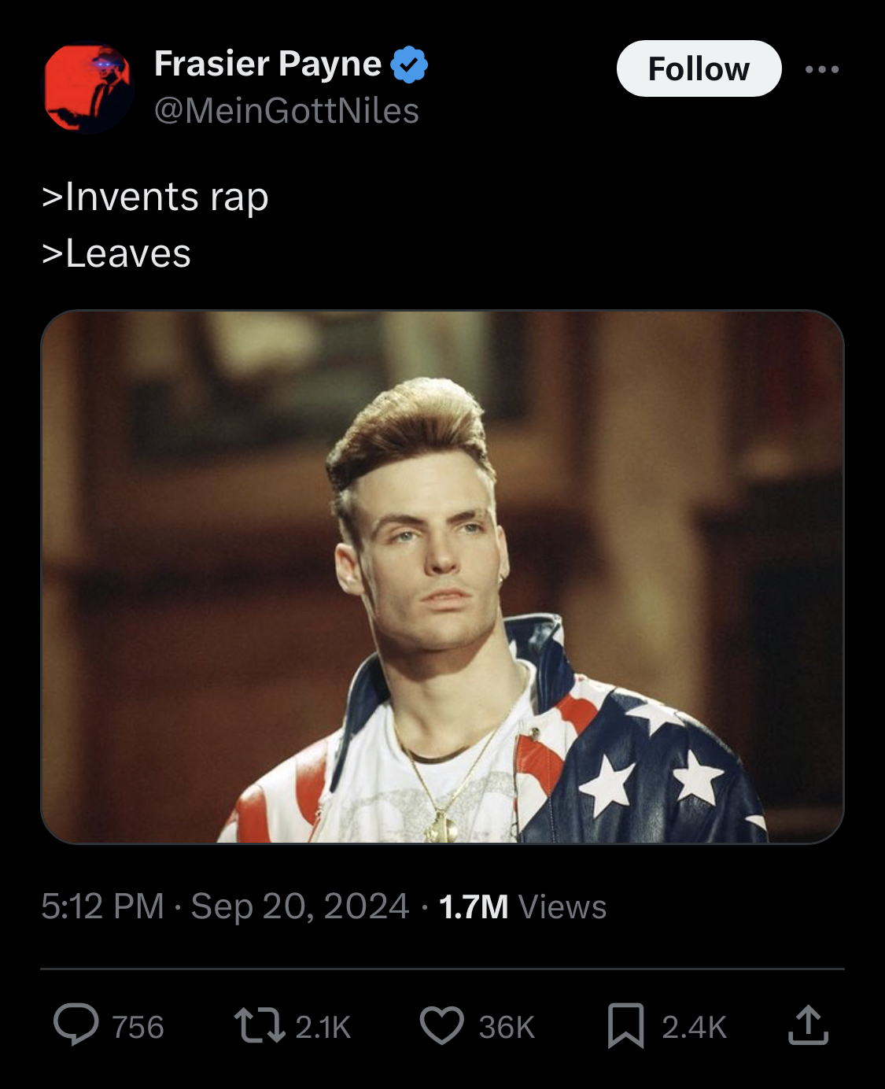Tap the repost arrows icon
This screenshot has width=885, height=1089.
[260, 1026]
